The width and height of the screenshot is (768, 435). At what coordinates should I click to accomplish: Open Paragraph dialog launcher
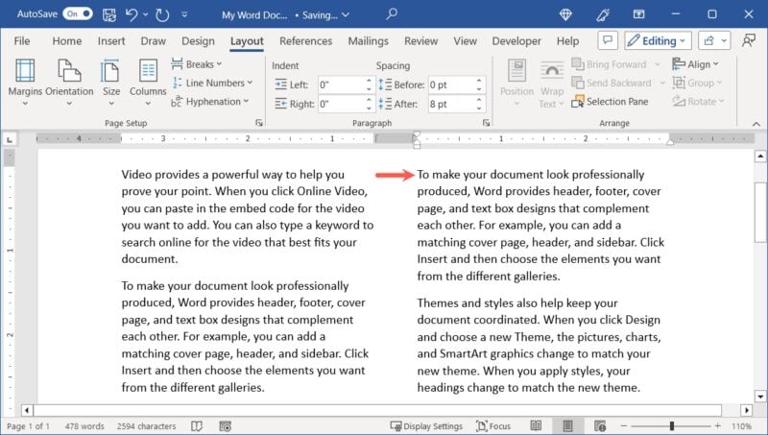pyautogui.click(x=486, y=123)
